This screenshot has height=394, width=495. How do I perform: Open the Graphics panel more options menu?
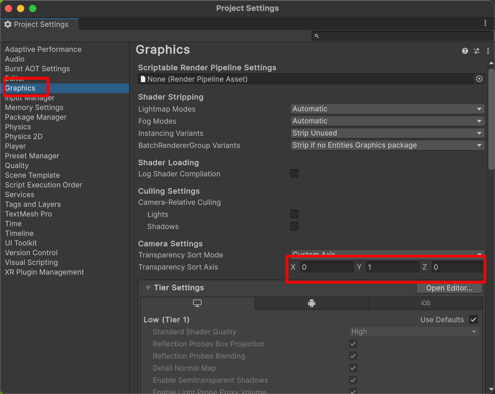pos(488,51)
